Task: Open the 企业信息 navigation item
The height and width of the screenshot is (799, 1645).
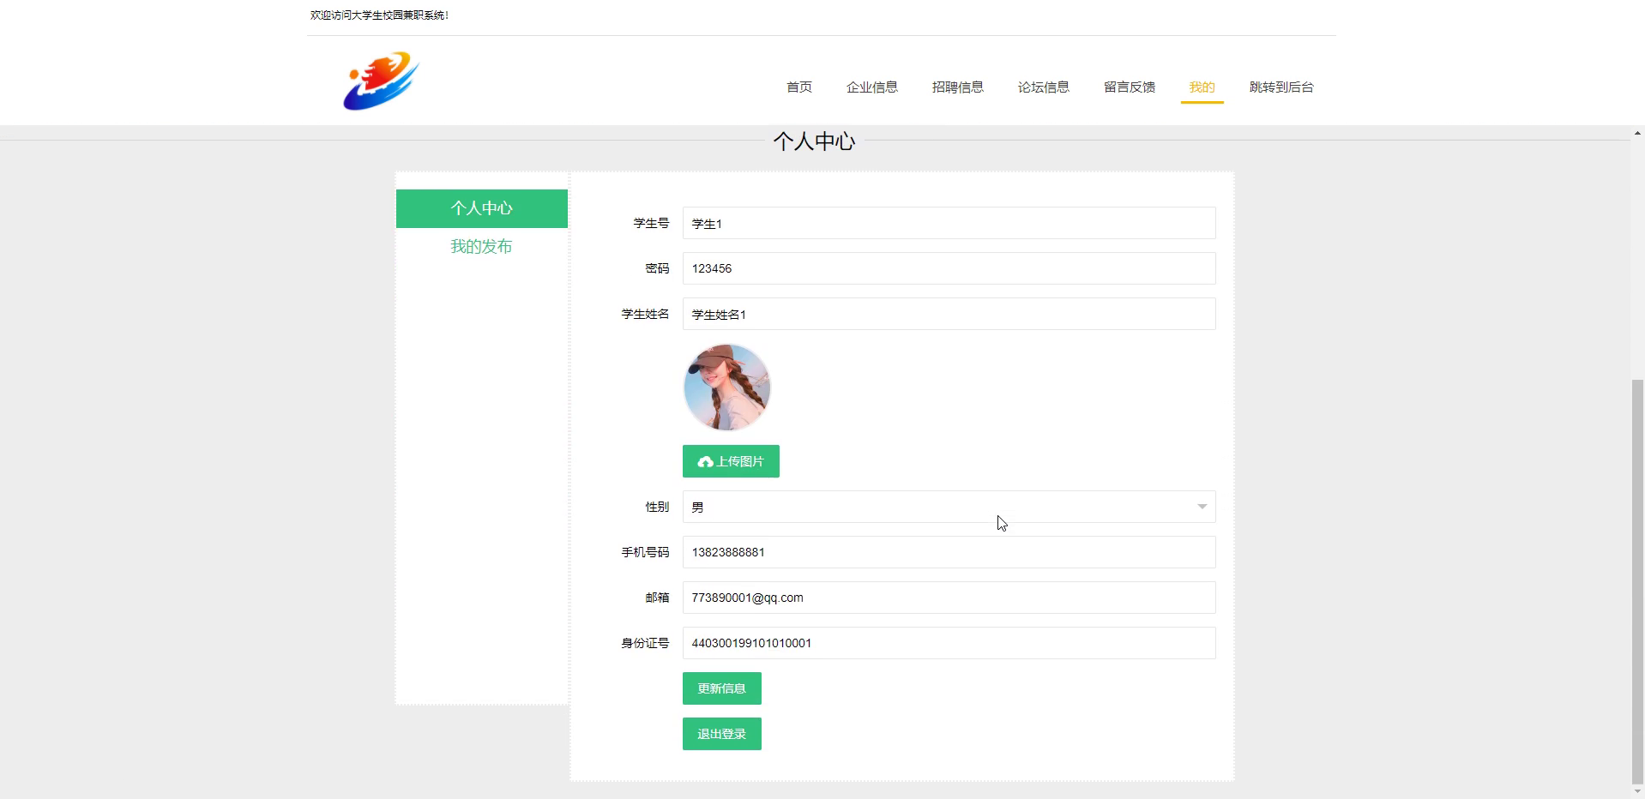Action: 872,87
